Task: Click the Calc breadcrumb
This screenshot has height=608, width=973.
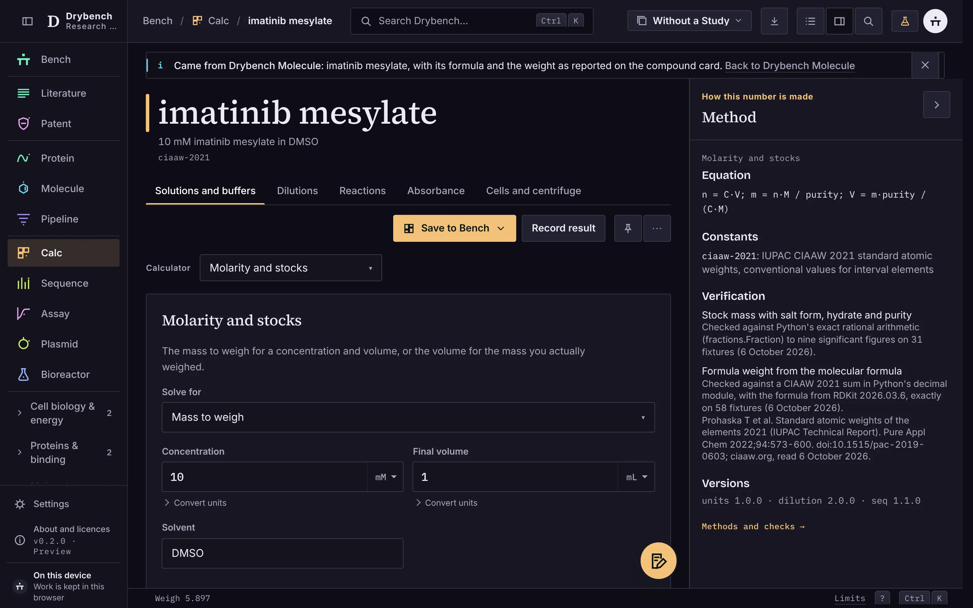Action: coord(211,21)
